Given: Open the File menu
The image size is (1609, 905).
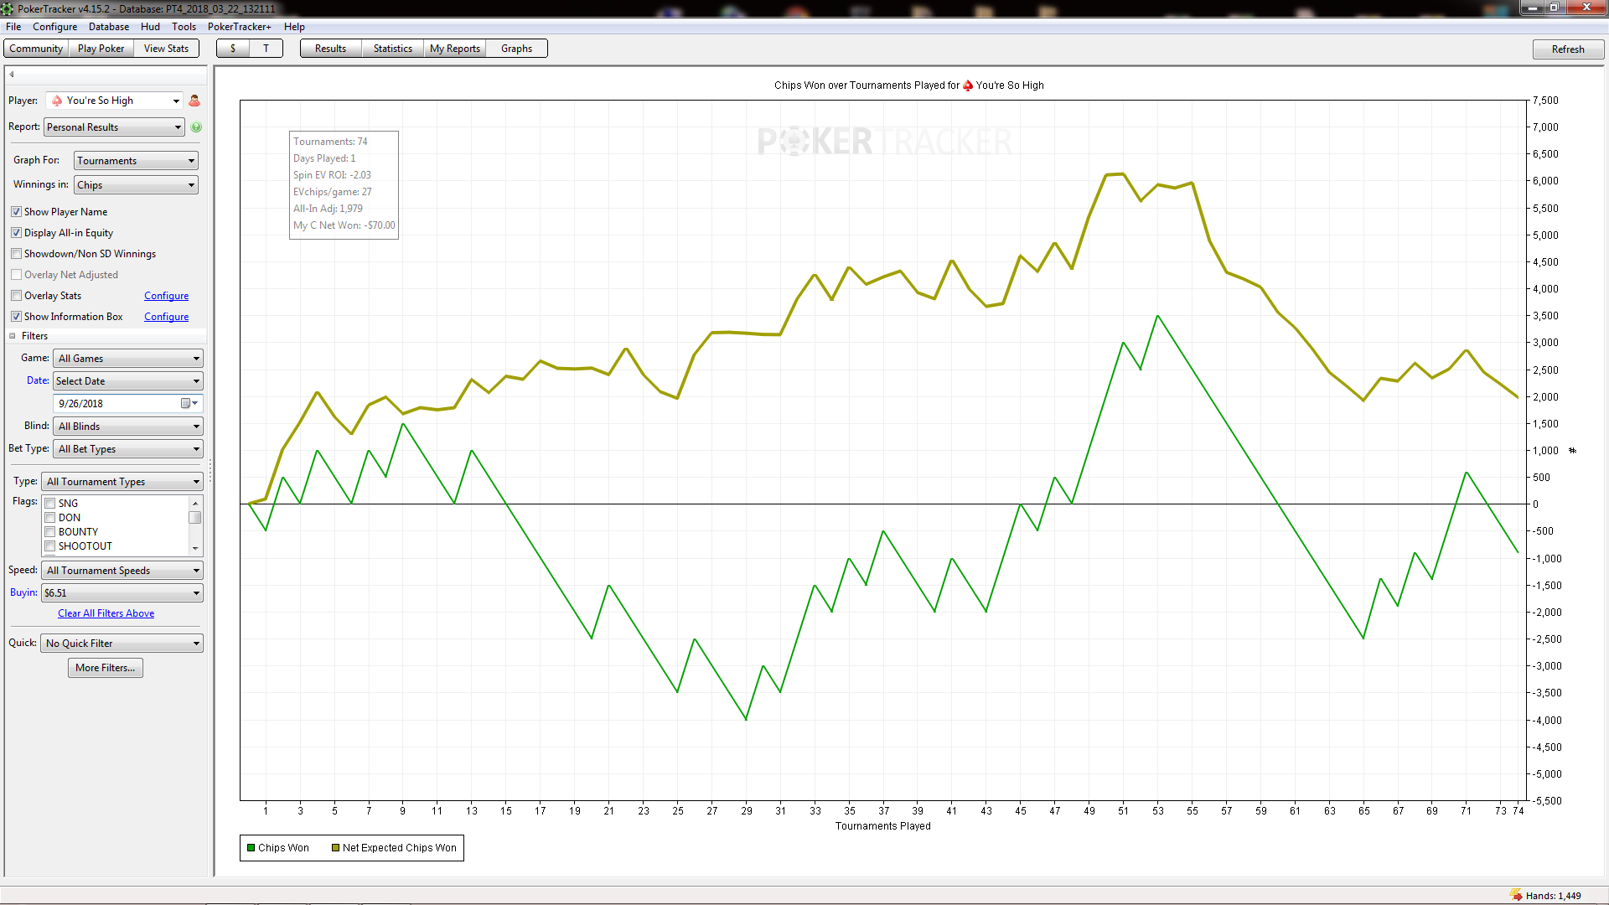Looking at the screenshot, I should point(13,27).
